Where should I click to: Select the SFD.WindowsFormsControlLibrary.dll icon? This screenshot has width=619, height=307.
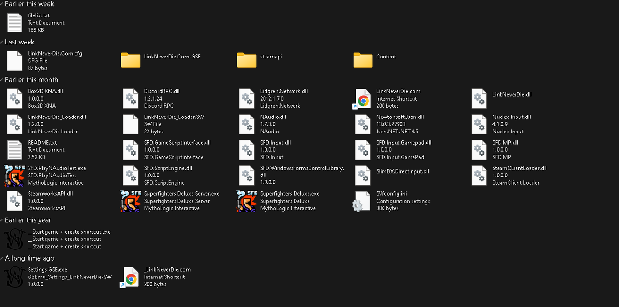pos(247,175)
